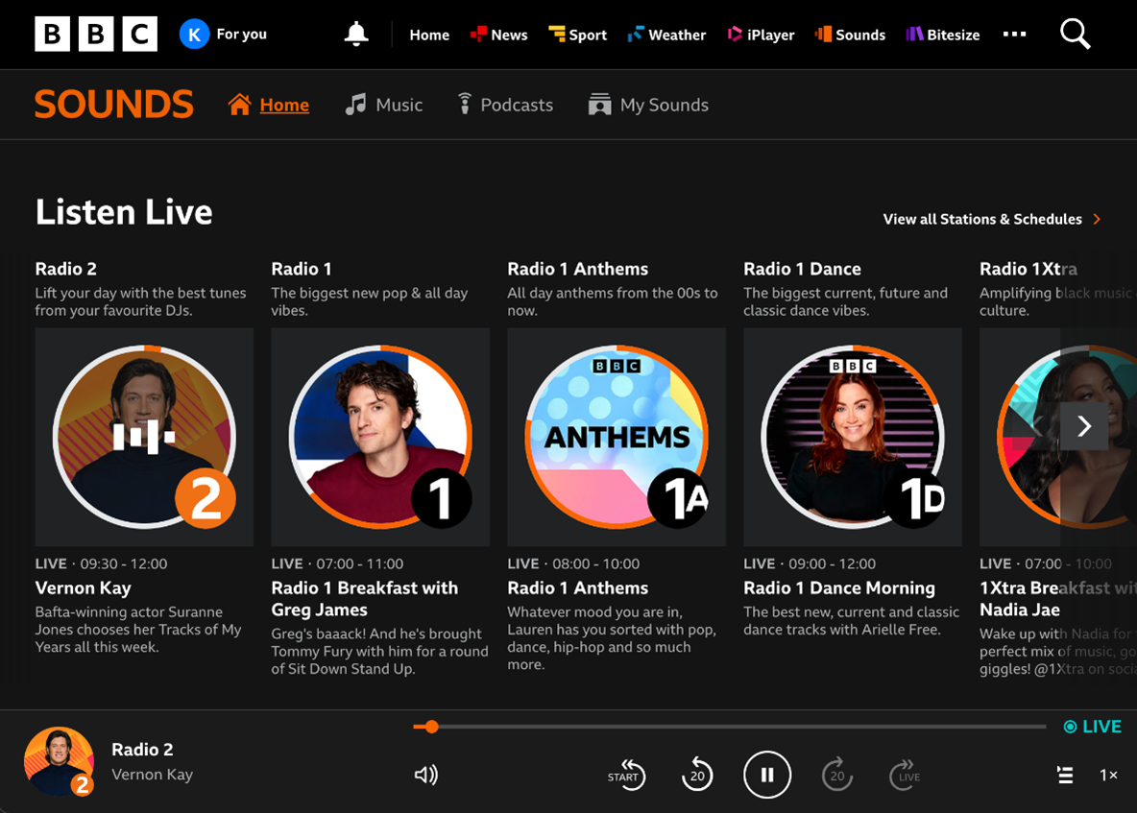Open notifications via the bell icon
The image size is (1137, 813).
click(354, 34)
